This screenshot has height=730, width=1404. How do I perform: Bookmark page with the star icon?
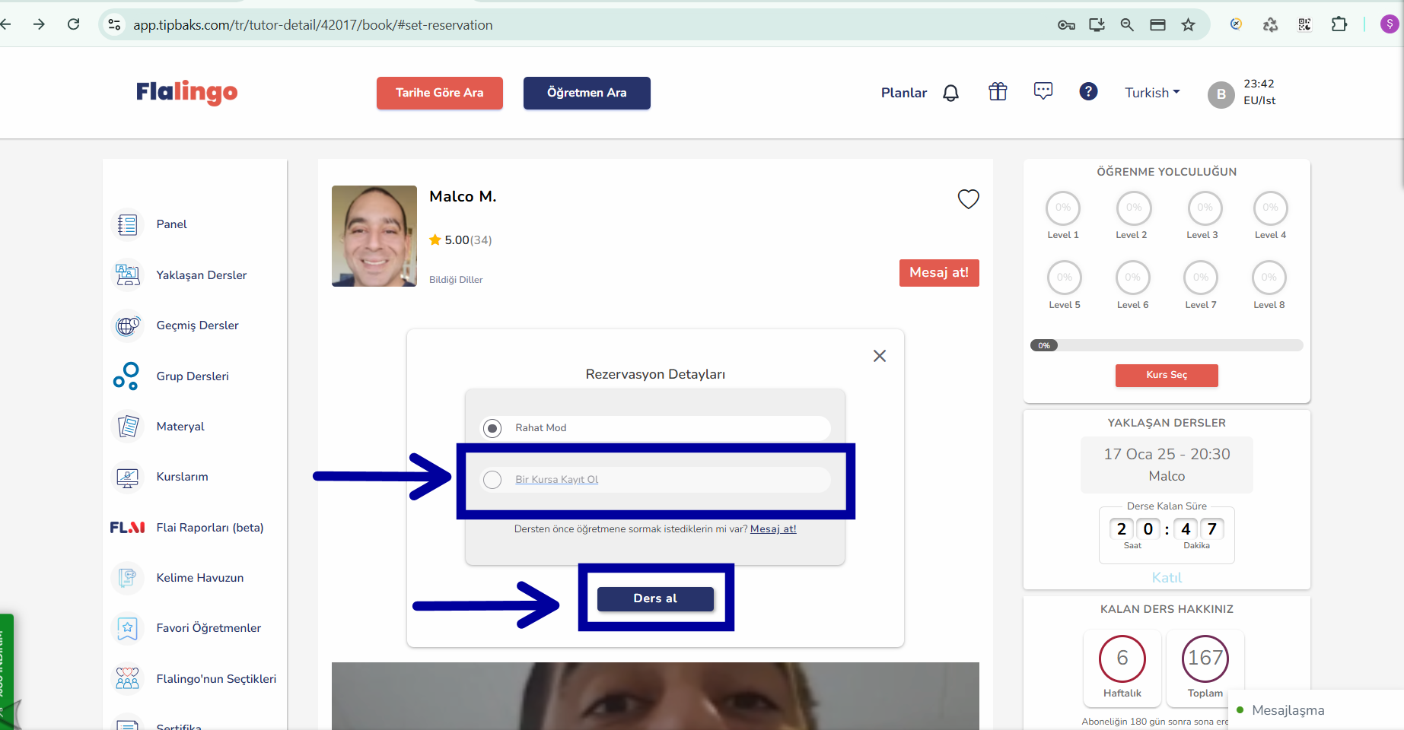(x=1188, y=25)
